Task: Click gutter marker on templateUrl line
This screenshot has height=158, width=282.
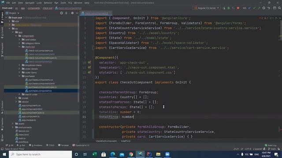Action: click(x=89, y=67)
